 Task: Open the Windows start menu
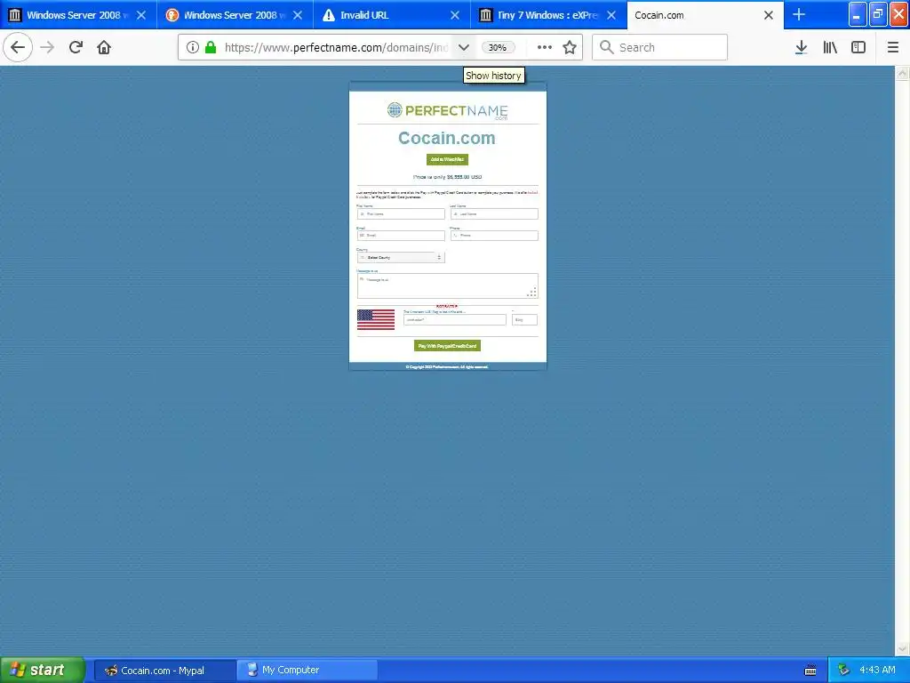pos(43,671)
